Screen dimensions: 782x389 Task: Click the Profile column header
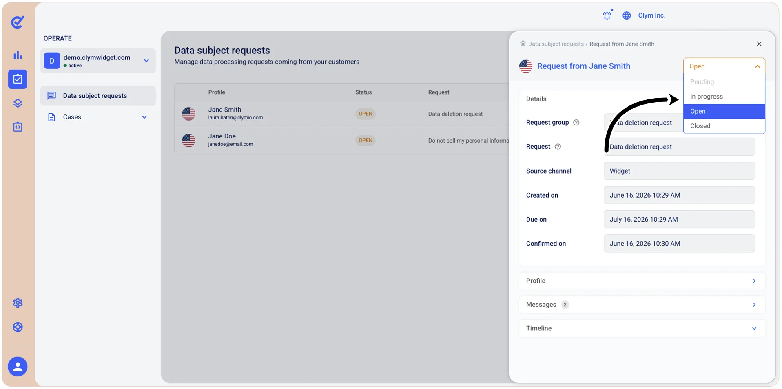217,92
